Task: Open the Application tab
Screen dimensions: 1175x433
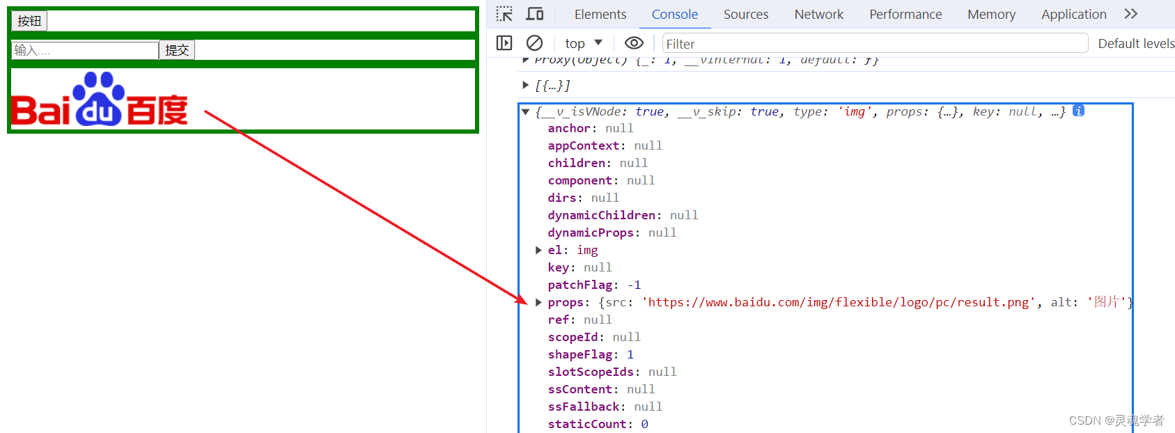Action: 1074,14
